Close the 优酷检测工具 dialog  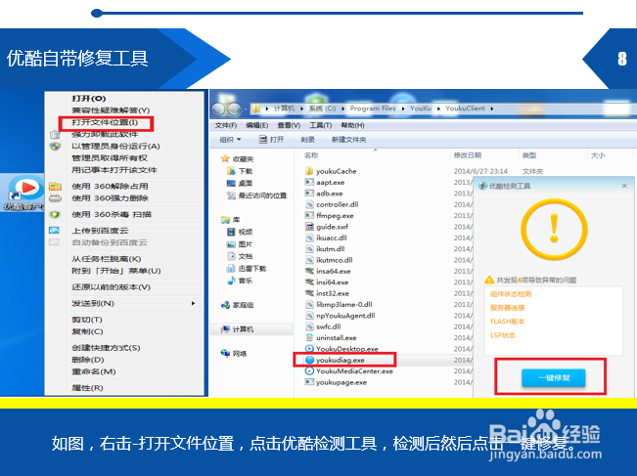pyautogui.click(x=624, y=186)
